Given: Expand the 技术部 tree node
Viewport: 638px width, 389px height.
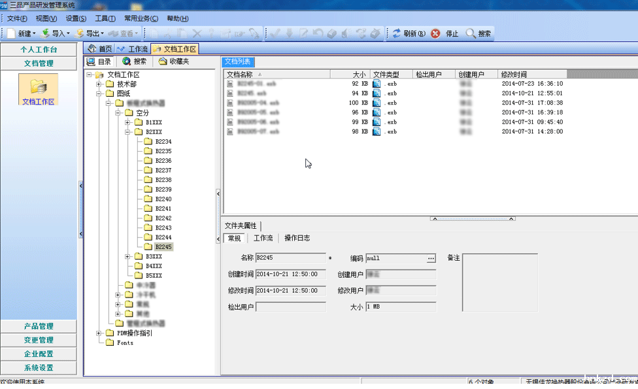Looking at the screenshot, I should [x=99, y=84].
